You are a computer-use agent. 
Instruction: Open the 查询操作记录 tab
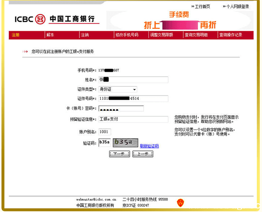point(231,35)
